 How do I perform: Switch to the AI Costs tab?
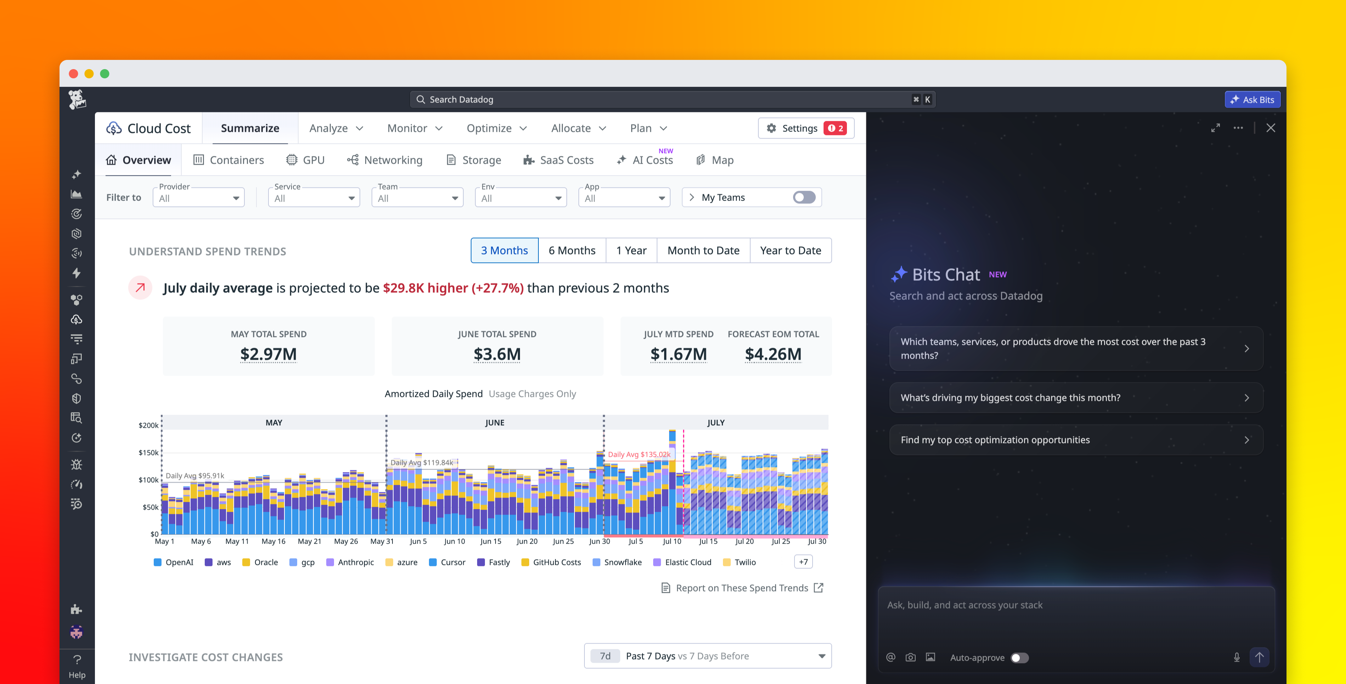click(x=645, y=160)
